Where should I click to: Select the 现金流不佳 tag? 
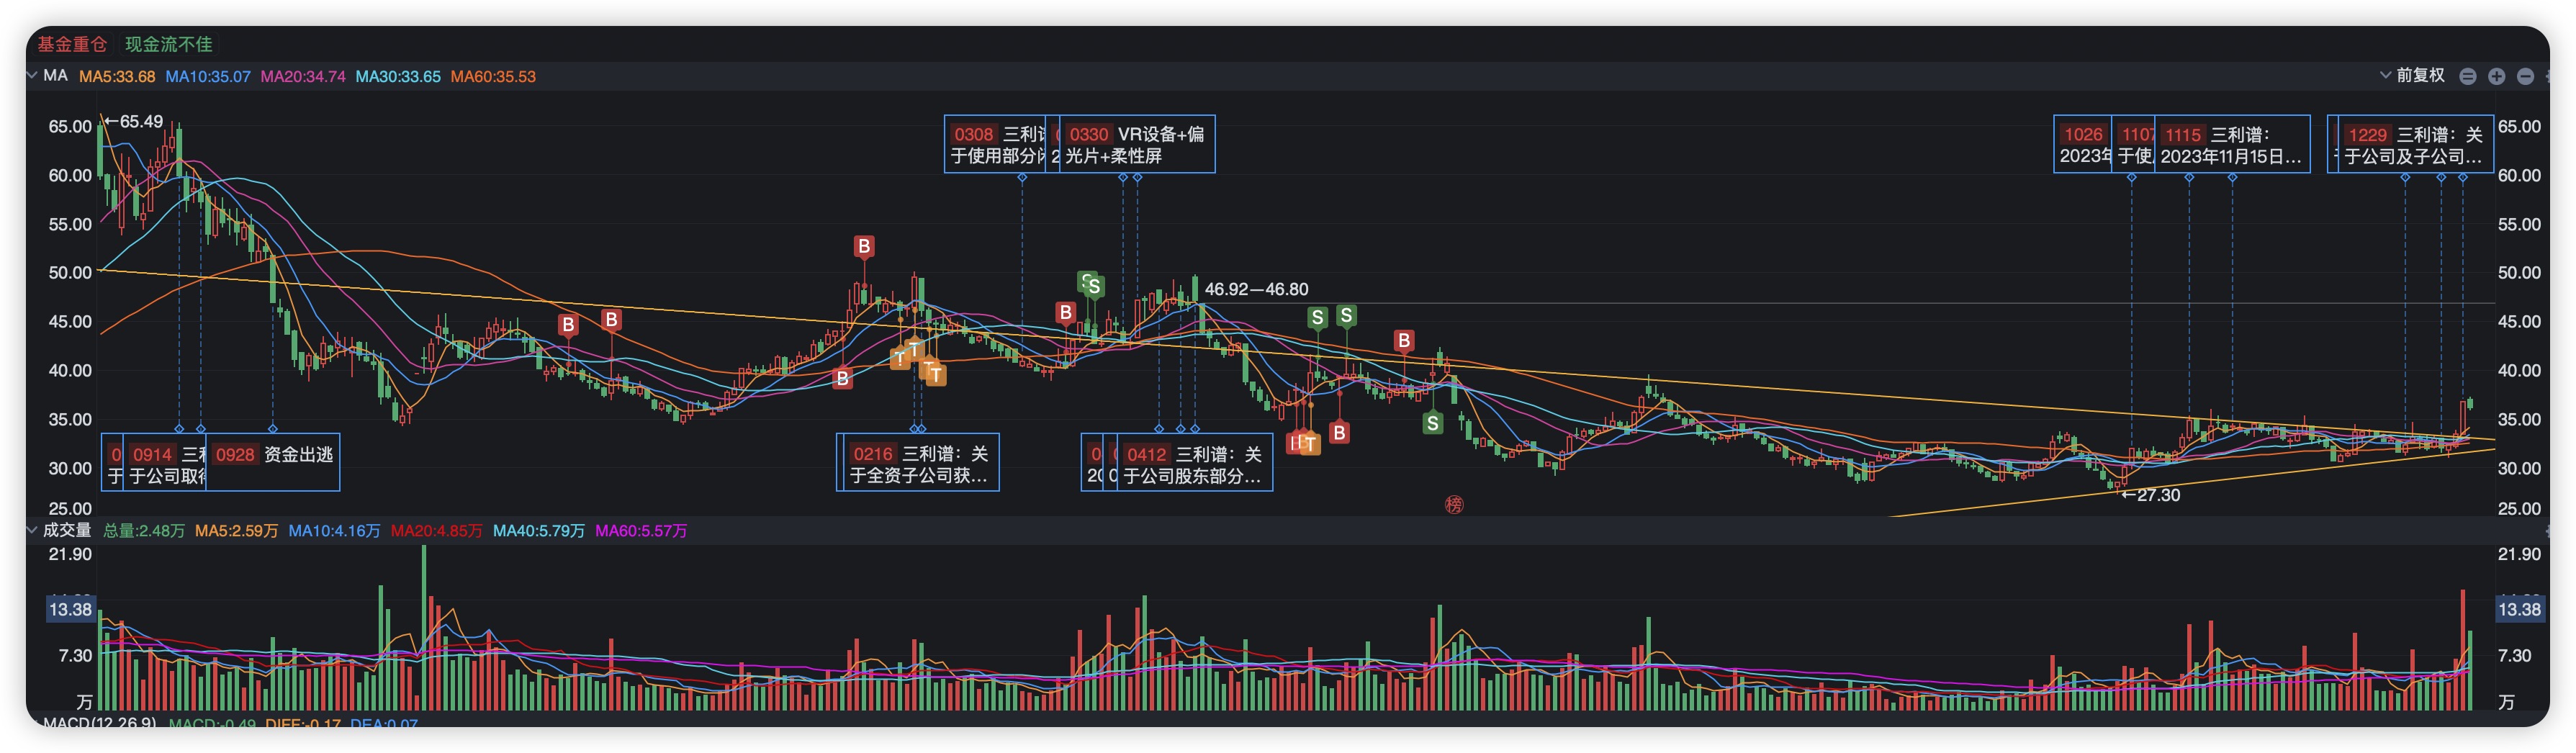pos(168,44)
